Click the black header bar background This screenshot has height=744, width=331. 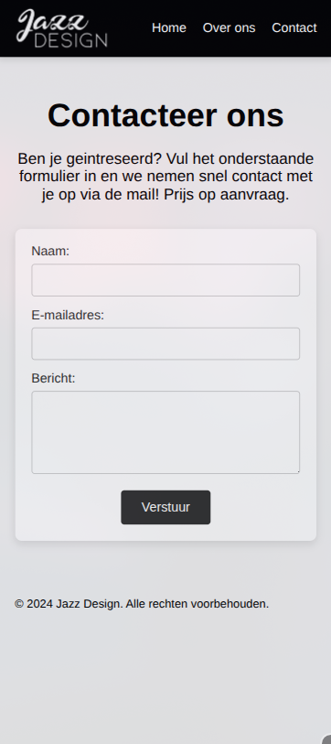tap(128, 28)
